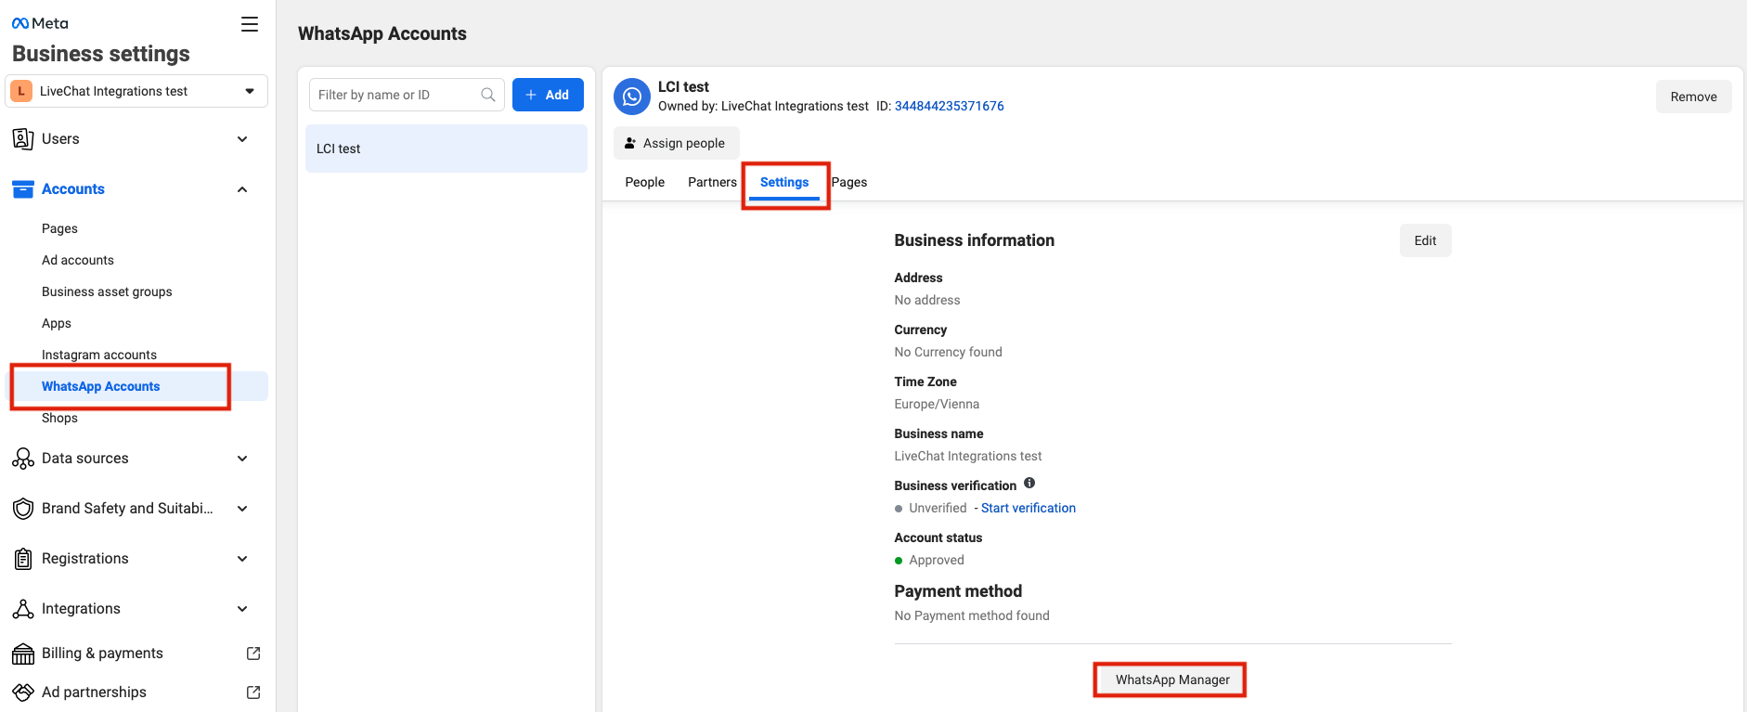Screen dimensions: 1747x712
Task: Switch to the Pages tab
Action: [849, 182]
